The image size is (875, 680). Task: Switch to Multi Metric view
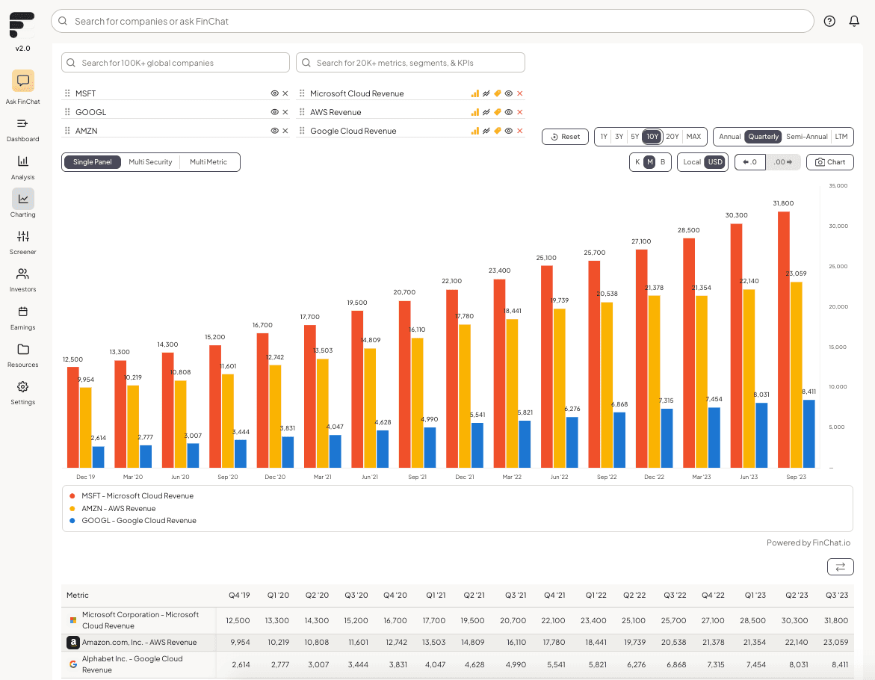pyautogui.click(x=208, y=162)
